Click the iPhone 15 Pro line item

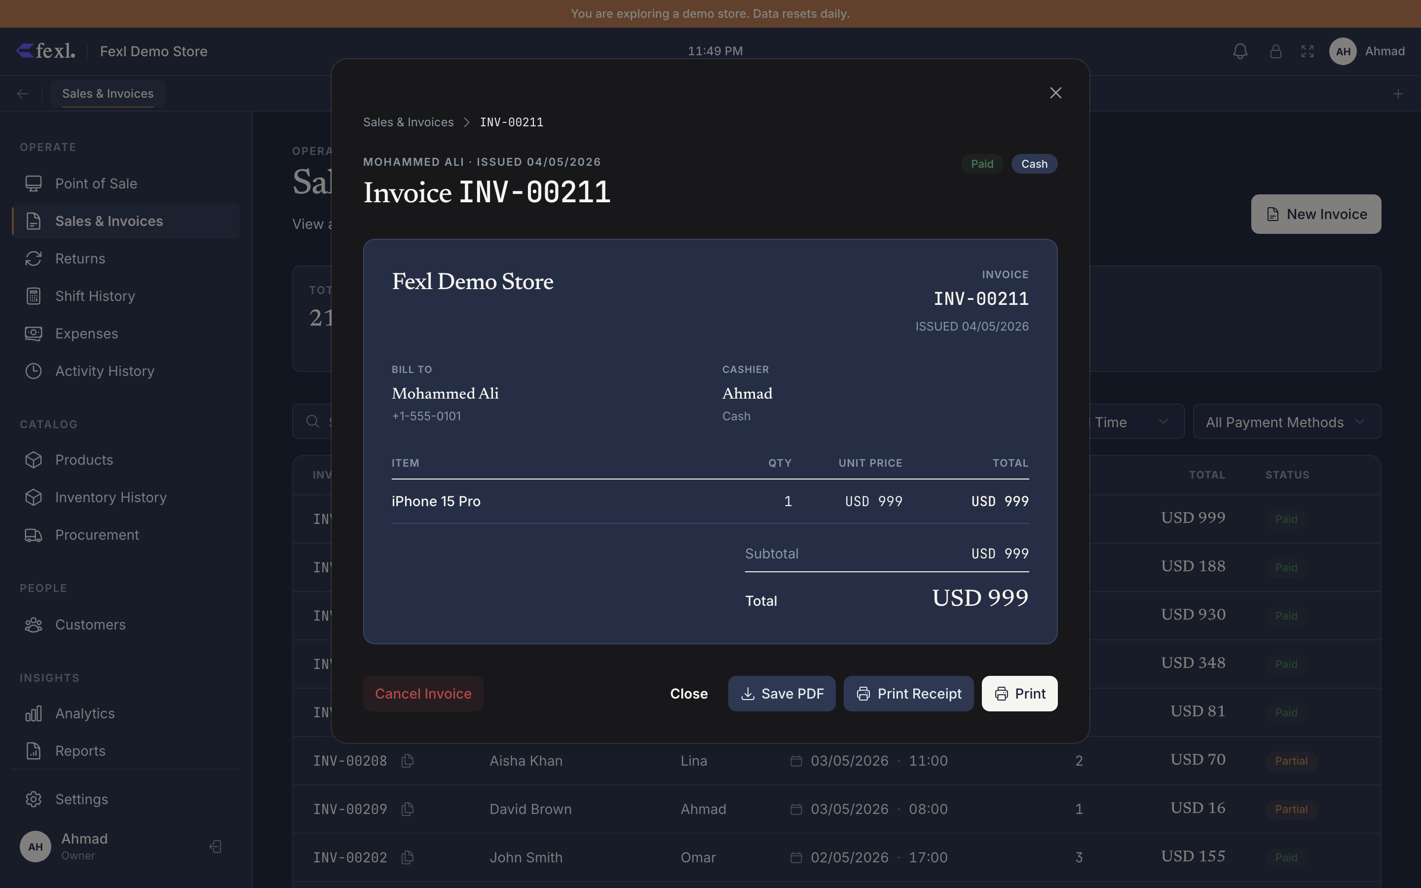pos(710,502)
